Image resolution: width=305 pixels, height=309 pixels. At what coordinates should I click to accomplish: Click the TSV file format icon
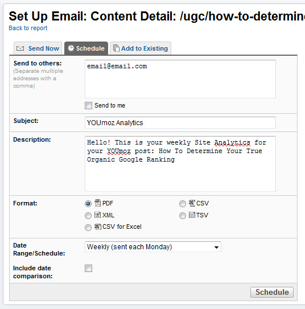point(192,215)
